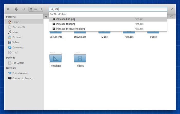Switch to list view mode
This screenshot has width=180, height=114.
tap(35, 9)
